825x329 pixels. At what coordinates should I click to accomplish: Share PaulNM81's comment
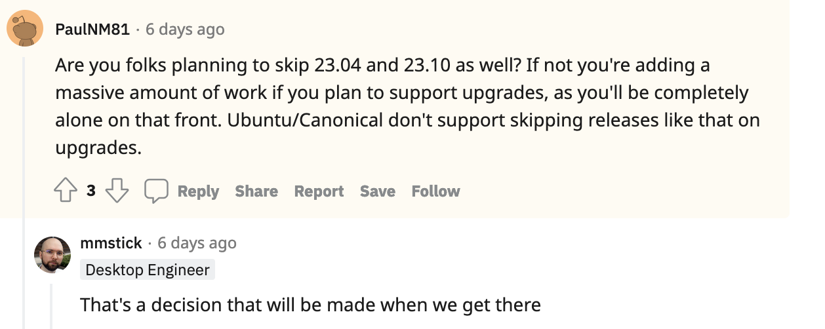pos(256,191)
